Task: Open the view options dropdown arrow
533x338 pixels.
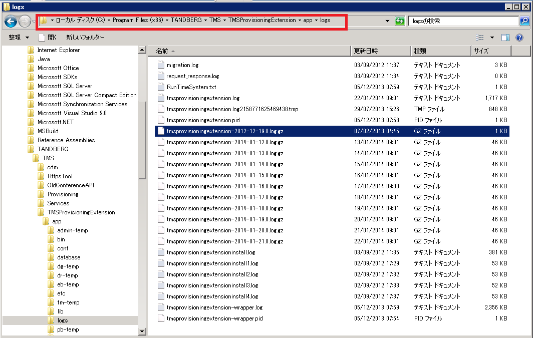Action: [492, 38]
